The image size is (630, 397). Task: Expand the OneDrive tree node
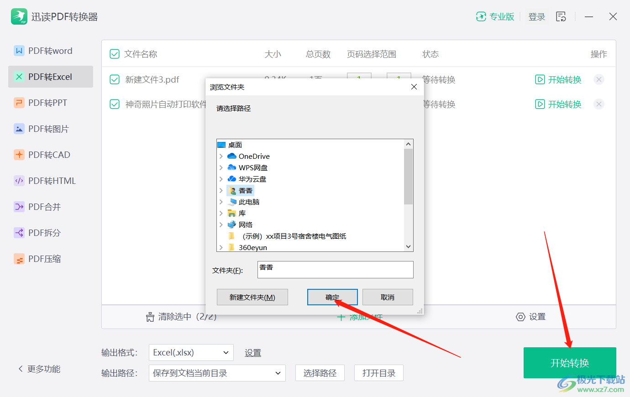221,156
